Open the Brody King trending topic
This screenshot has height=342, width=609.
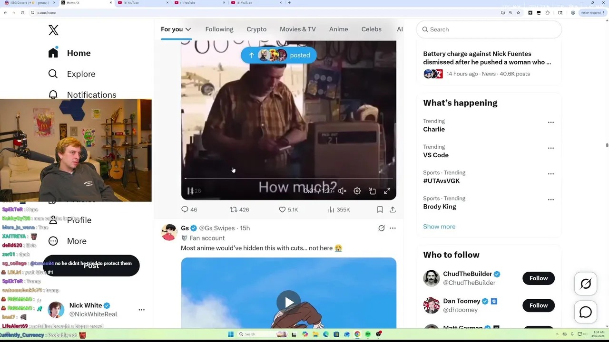click(x=440, y=207)
